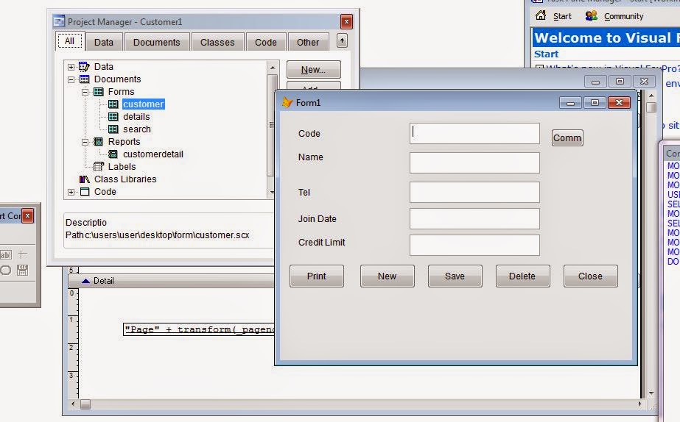680x422 pixels.
Task: Click the customerdetail report icon
Action: pyautogui.click(x=113, y=154)
